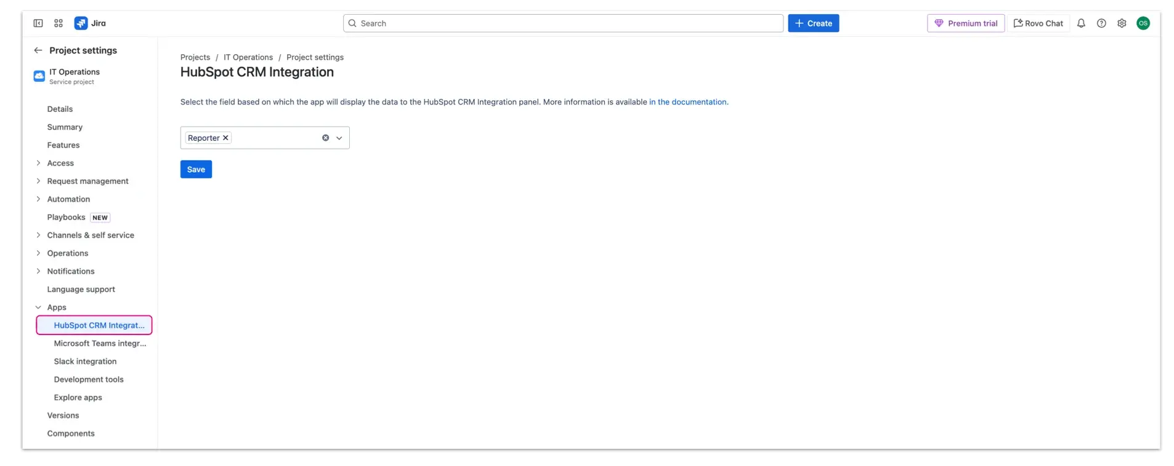Go back using the Project settings arrow

(38, 50)
